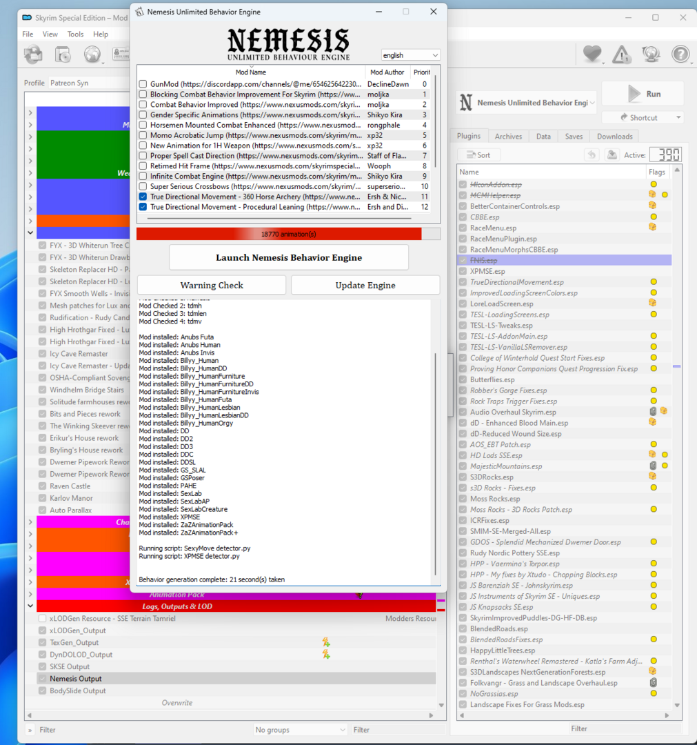Click the flag icon for dD - Enhanced Blood Main.esp
Image resolution: width=697 pixels, height=745 pixels.
click(x=652, y=422)
